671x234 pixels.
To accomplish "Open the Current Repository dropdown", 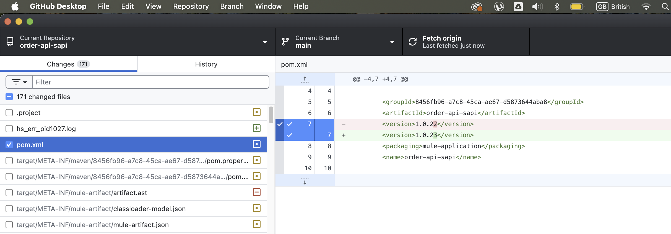I will 138,42.
